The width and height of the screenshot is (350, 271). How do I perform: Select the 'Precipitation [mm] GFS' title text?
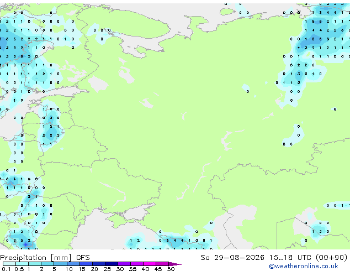(45, 258)
